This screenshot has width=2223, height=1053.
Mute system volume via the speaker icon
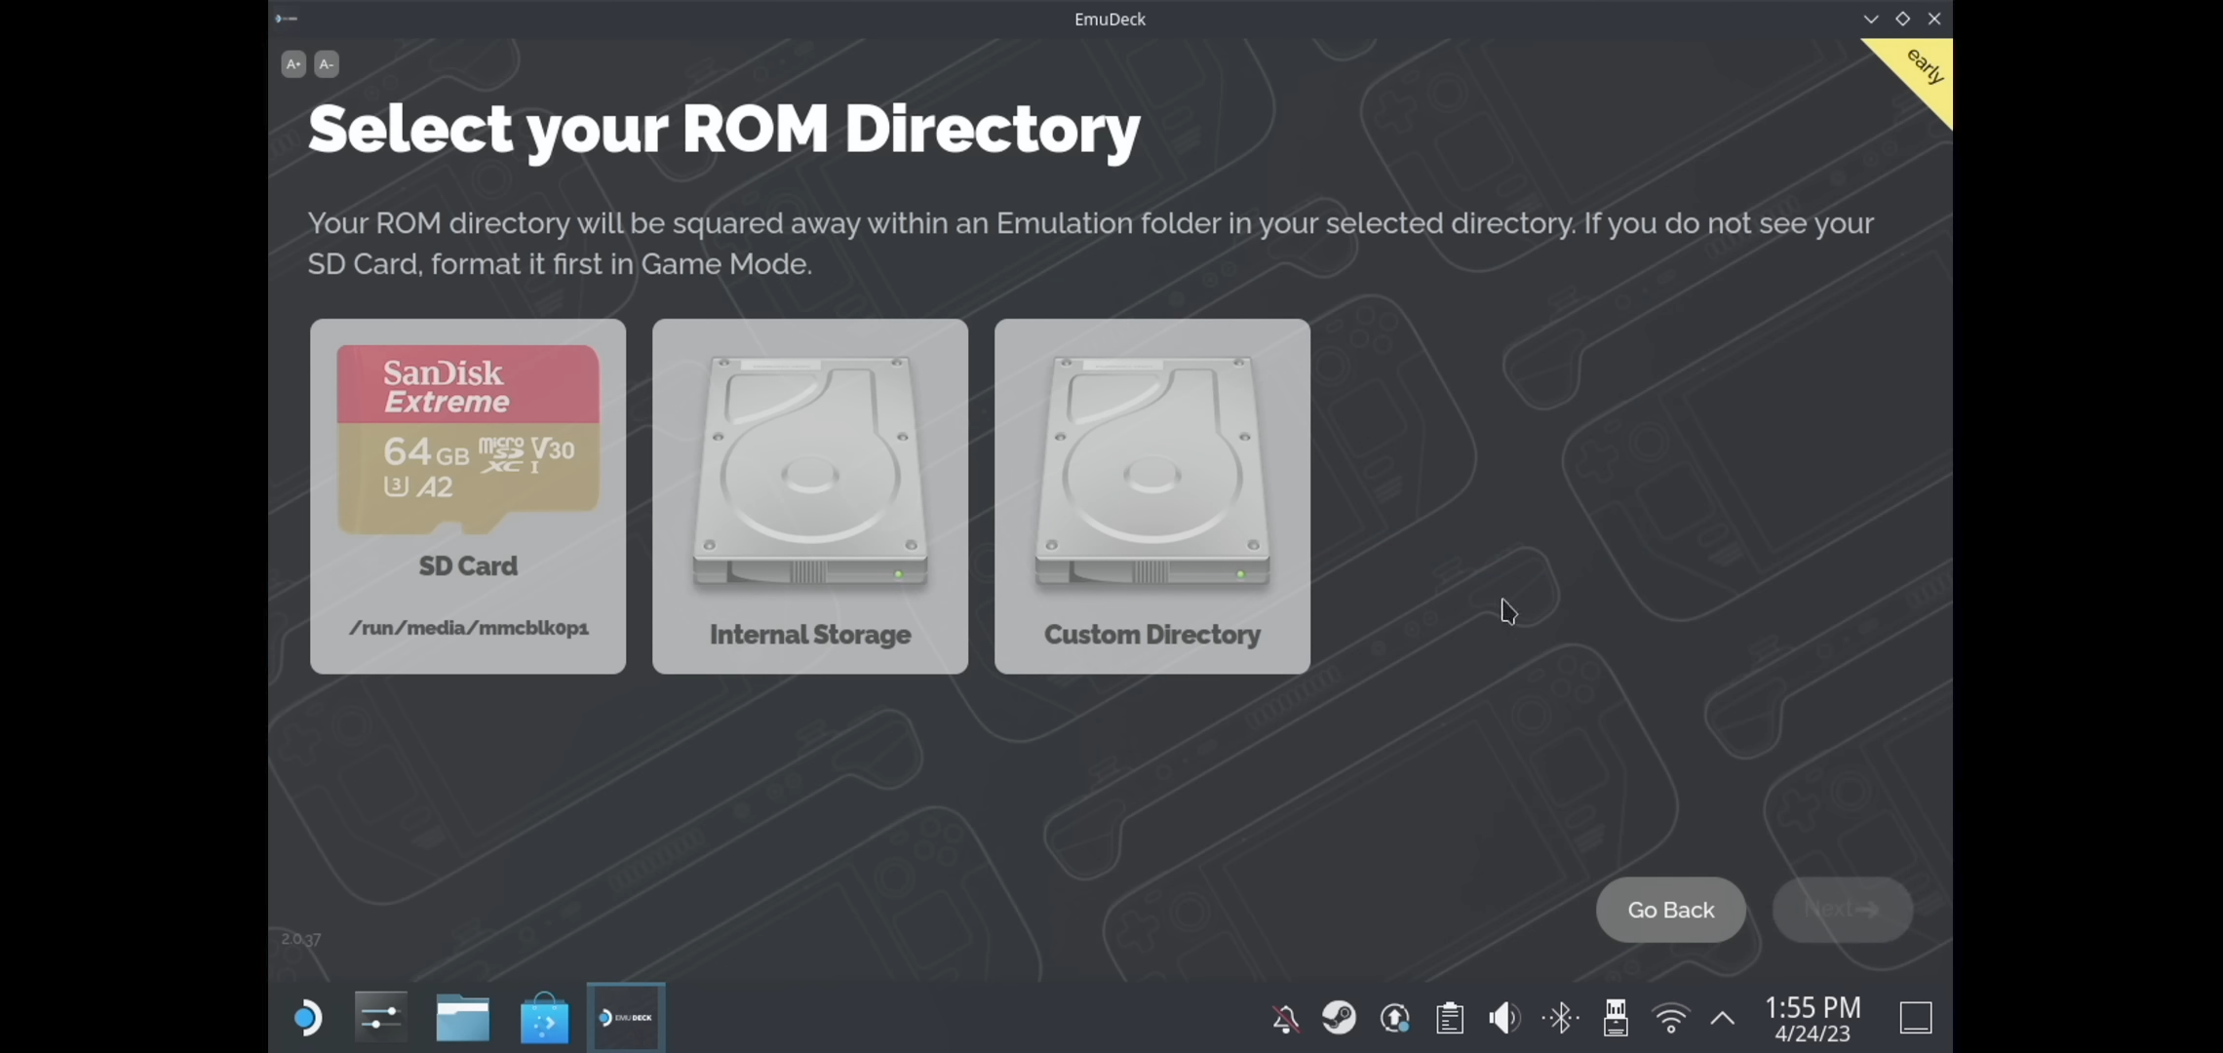tap(1502, 1017)
